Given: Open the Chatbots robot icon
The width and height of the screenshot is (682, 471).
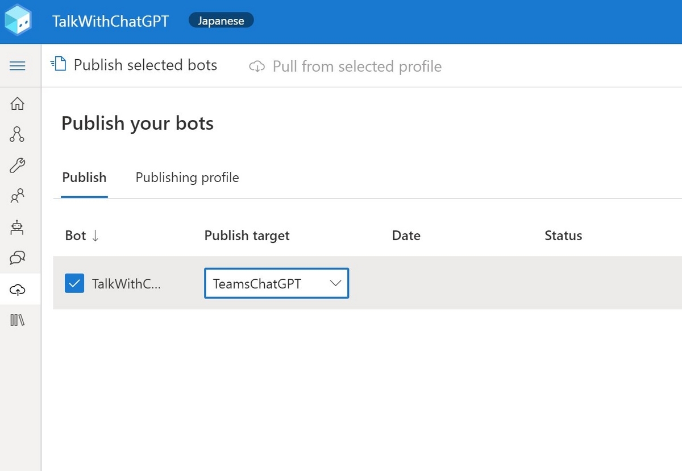Looking at the screenshot, I should click(x=18, y=228).
